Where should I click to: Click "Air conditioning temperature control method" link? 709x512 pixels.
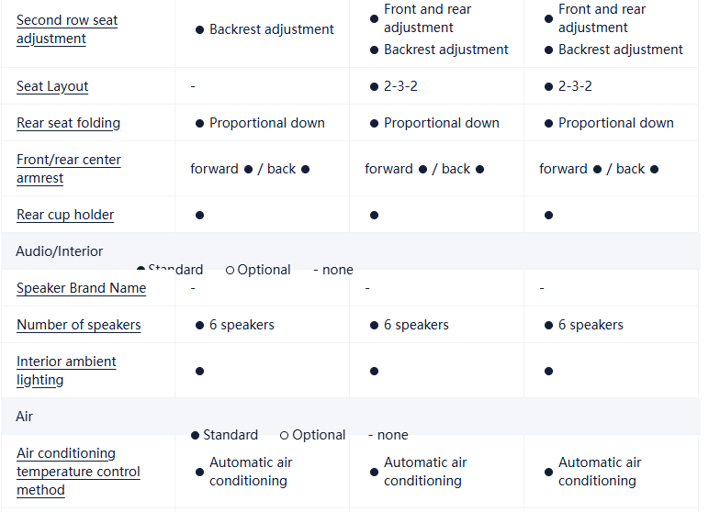[x=78, y=472]
